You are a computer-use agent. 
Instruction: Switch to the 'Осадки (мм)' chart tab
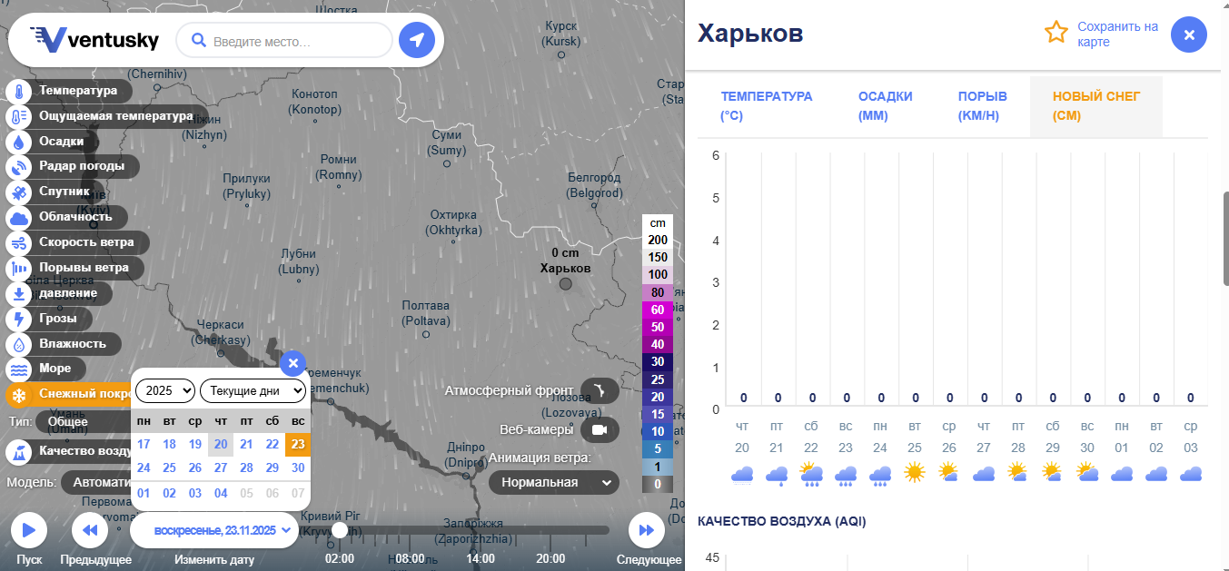point(885,106)
